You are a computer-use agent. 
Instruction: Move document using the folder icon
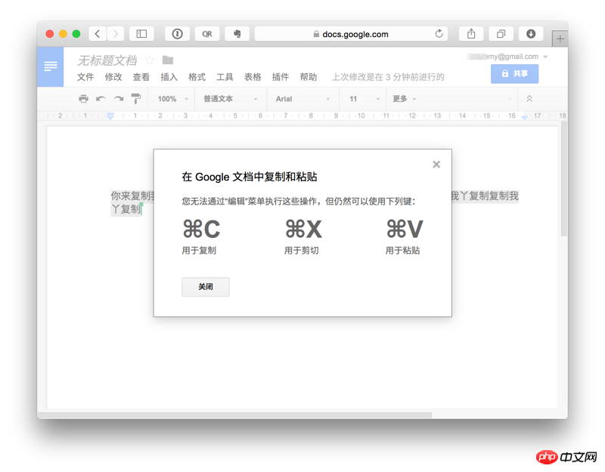(x=168, y=60)
